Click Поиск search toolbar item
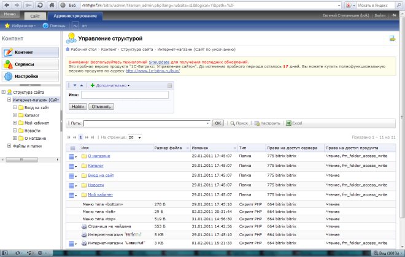 click(239, 123)
